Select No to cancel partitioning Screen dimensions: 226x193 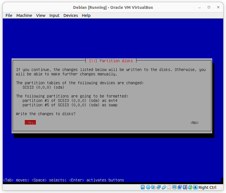[194, 122]
